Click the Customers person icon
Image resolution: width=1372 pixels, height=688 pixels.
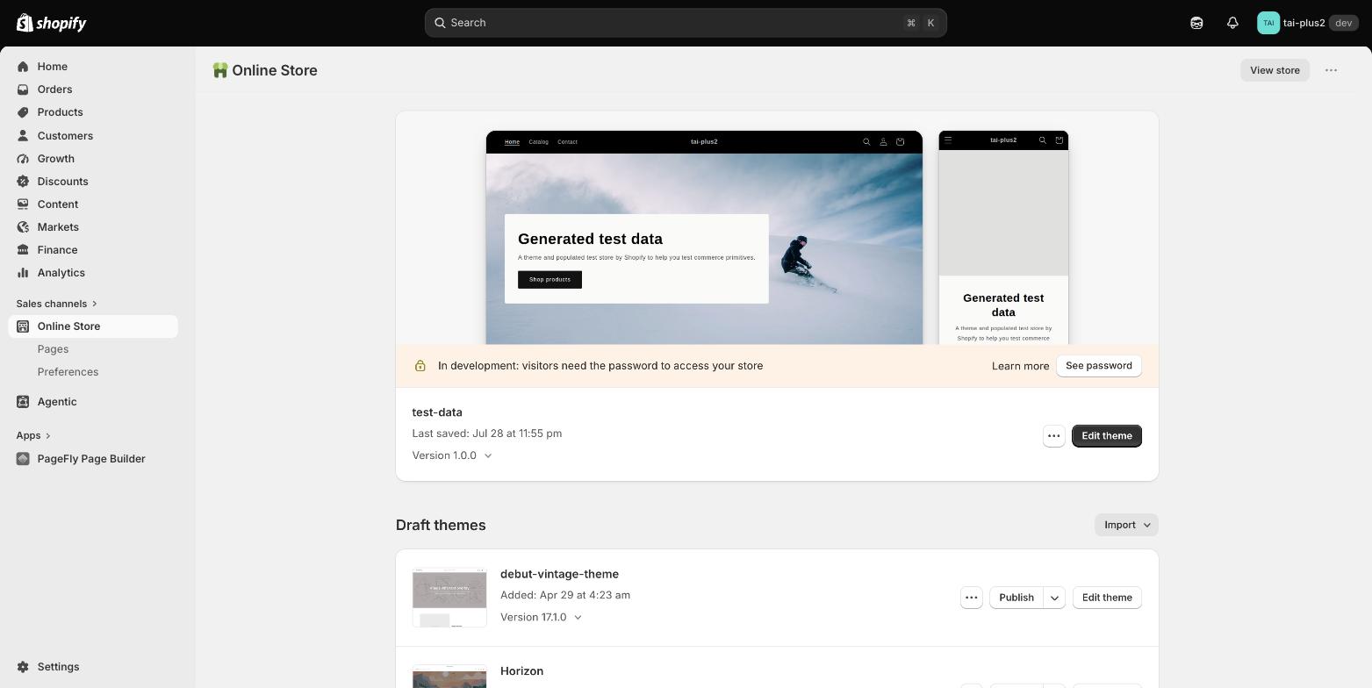point(23,136)
